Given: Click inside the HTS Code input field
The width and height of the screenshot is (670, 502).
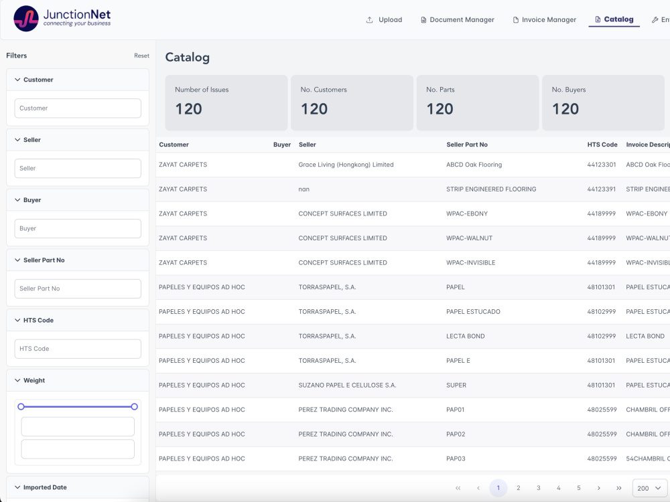Looking at the screenshot, I should [x=77, y=349].
